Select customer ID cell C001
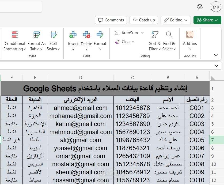 tap(197, 108)
